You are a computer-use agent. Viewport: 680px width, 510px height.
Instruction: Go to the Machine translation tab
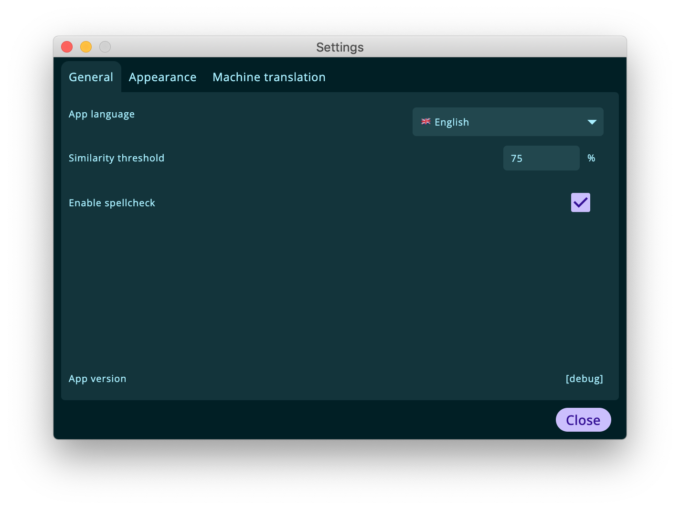(x=269, y=77)
